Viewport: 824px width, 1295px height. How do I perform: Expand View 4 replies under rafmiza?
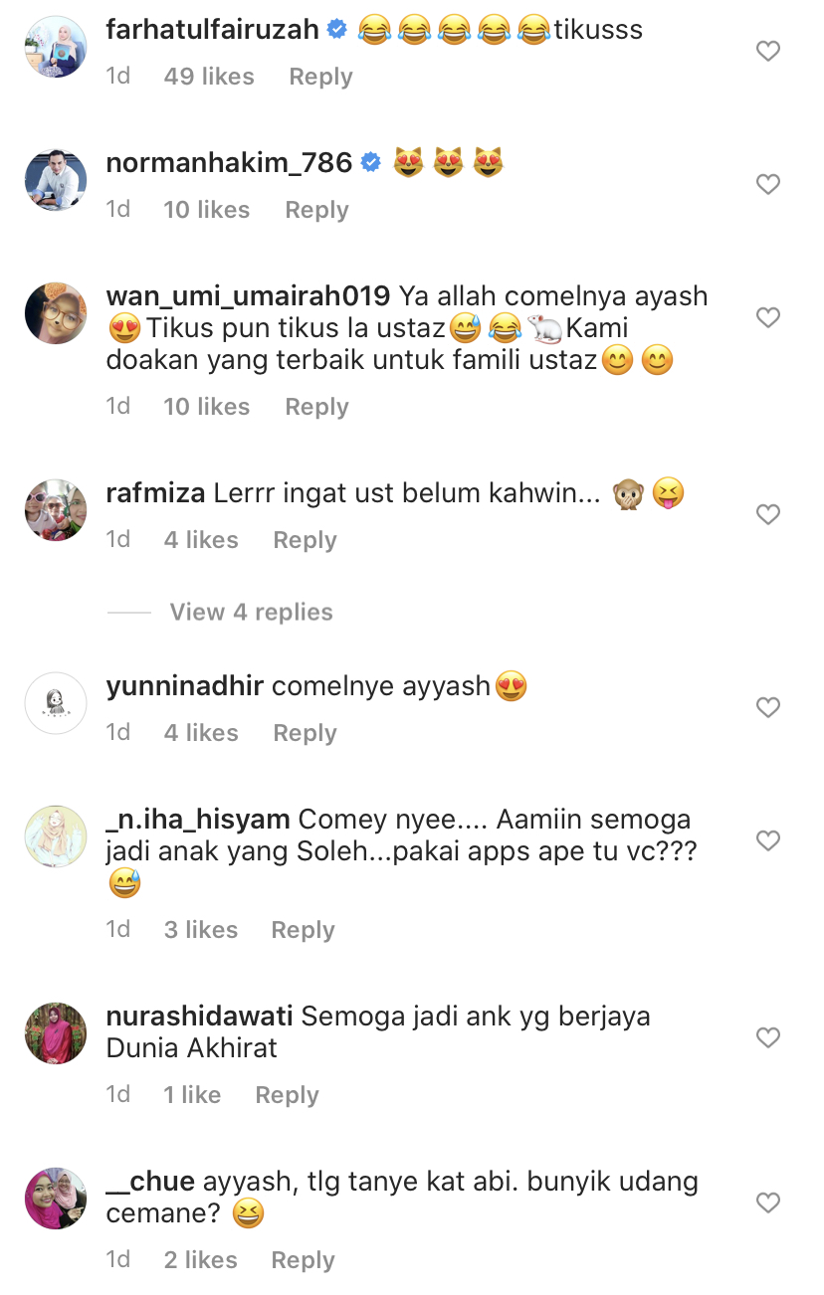click(x=251, y=612)
